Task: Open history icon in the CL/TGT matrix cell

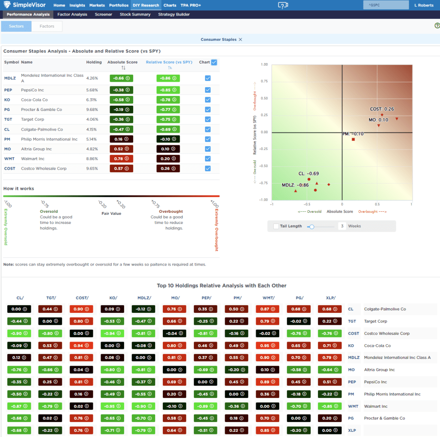Action: (56, 309)
